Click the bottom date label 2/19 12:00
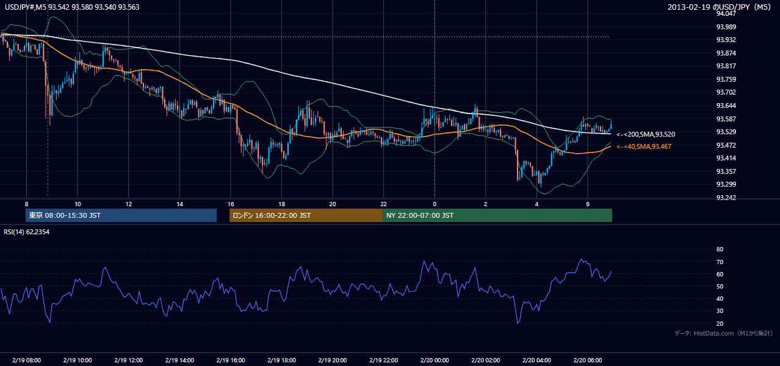The height and width of the screenshot is (366, 780). click(128, 361)
